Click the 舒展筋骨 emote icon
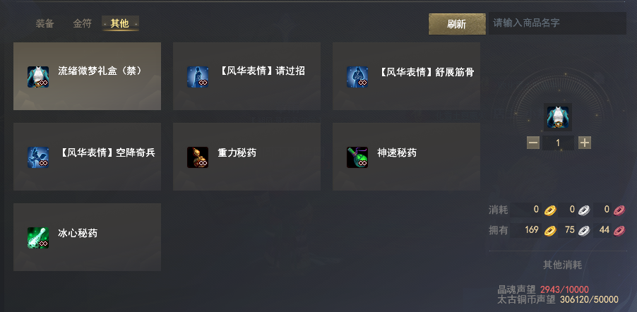 click(357, 77)
